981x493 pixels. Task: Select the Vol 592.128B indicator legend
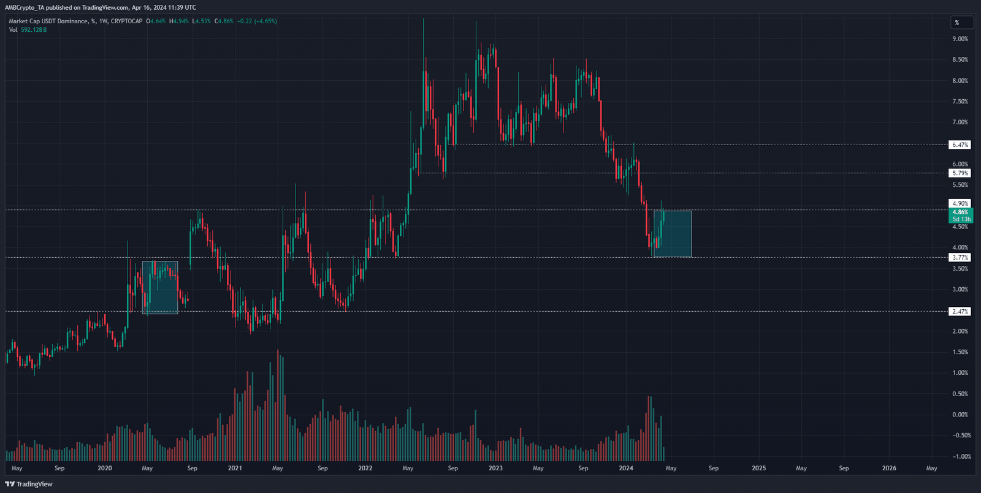[x=28, y=29]
